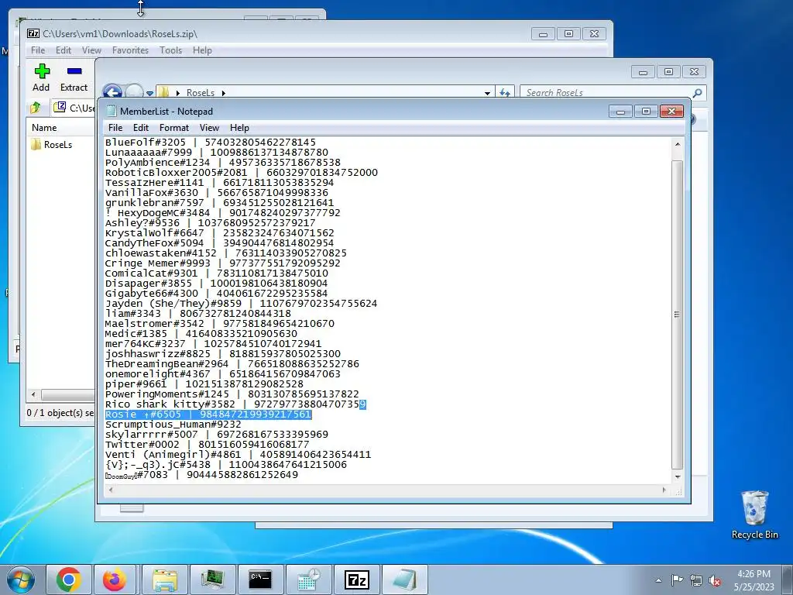Open the 7-Zip Edit menu
The image size is (793, 595).
pos(64,50)
